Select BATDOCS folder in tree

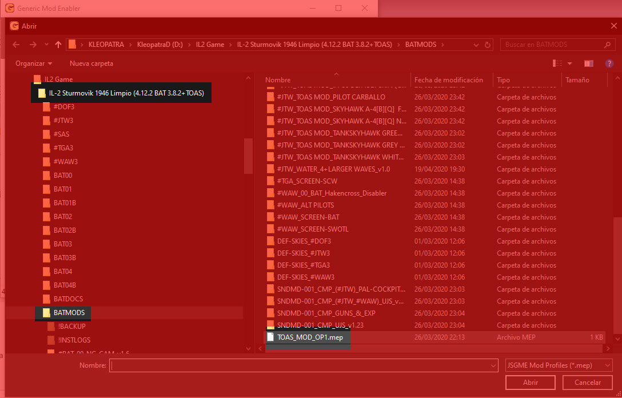click(68, 299)
